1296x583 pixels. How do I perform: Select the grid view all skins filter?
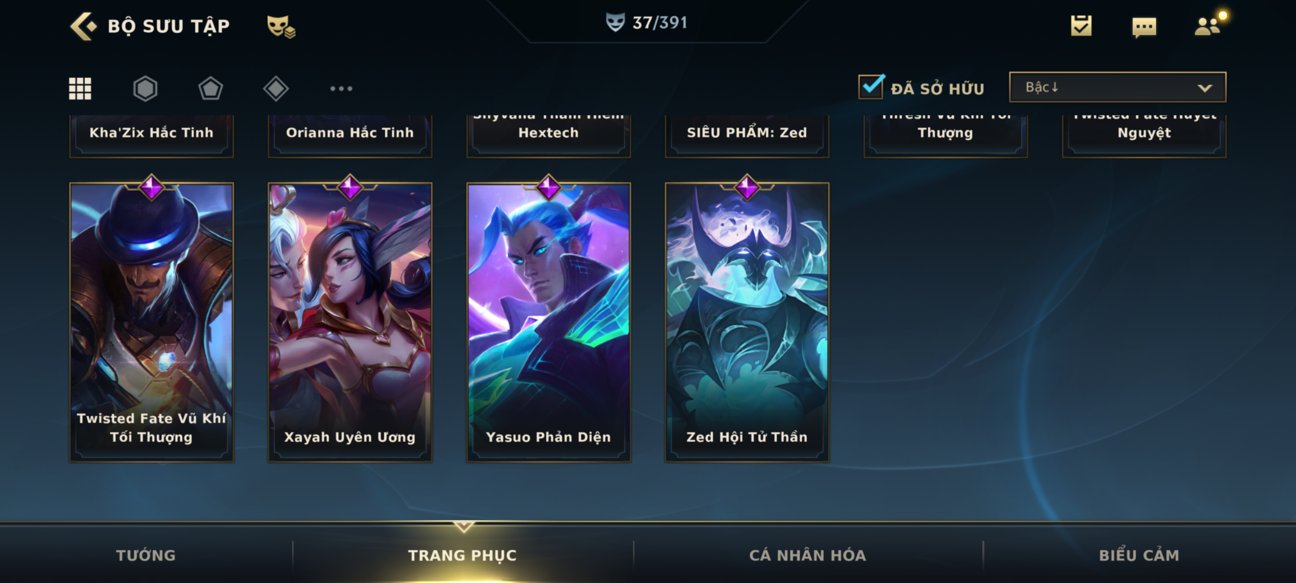coord(80,89)
